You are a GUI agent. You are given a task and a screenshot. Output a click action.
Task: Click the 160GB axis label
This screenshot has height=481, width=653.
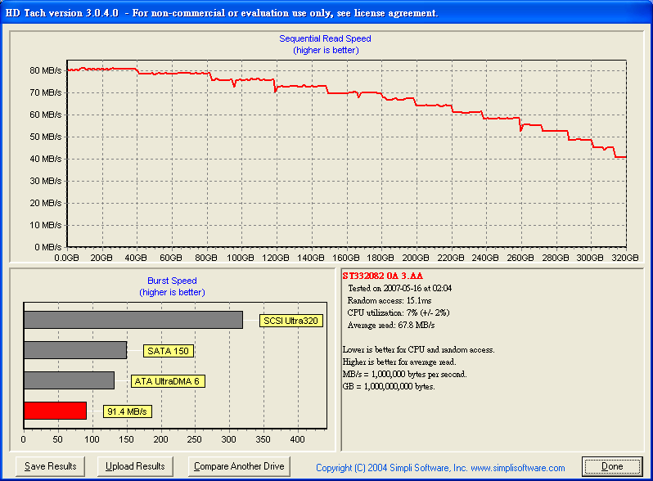click(x=345, y=258)
